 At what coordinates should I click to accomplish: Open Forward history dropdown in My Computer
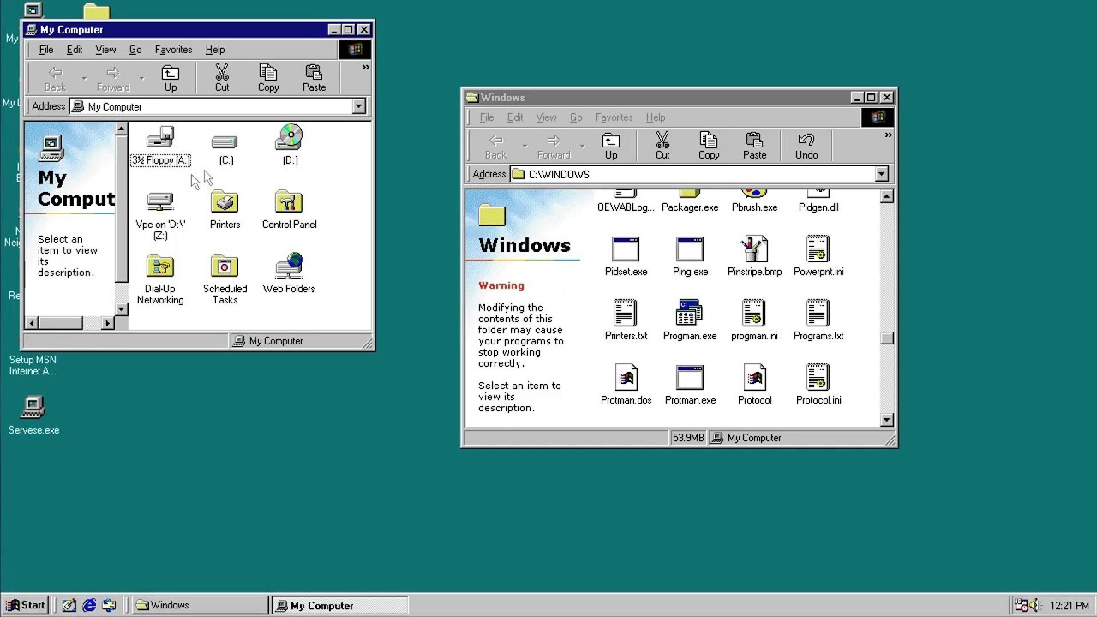pos(141,78)
